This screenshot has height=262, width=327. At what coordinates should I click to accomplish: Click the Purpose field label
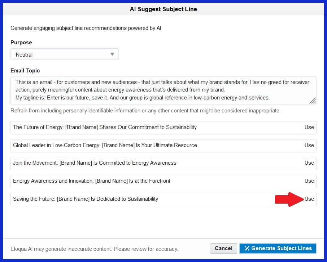[x=21, y=42]
